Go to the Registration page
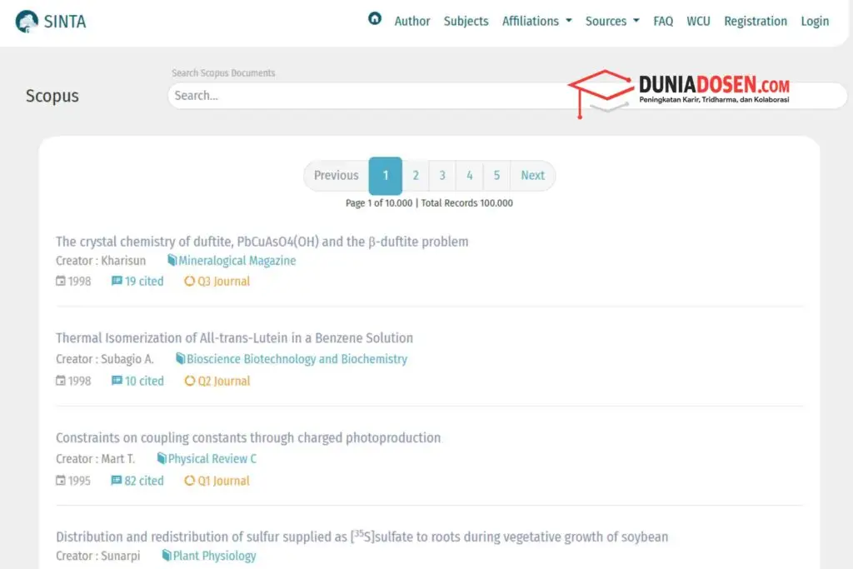This screenshot has height=569, width=853. tap(755, 21)
